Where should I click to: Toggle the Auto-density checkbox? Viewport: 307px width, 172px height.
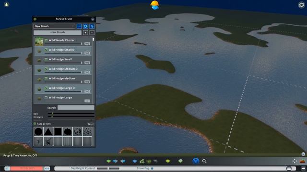35,124
